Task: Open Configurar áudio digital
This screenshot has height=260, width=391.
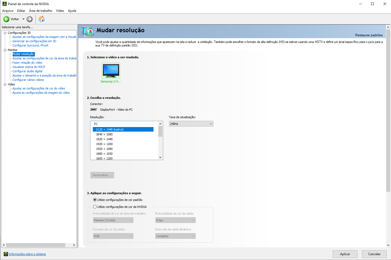Action: 27,71
